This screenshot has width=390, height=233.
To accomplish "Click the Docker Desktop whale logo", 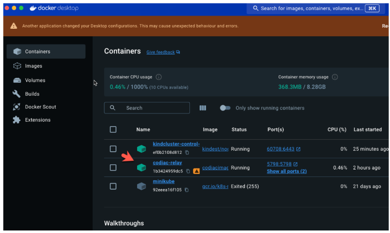I will [33, 8].
